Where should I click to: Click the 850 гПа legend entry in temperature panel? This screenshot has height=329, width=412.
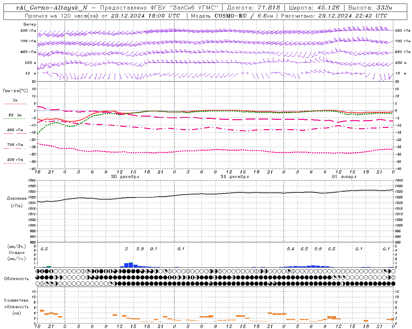pyautogui.click(x=15, y=130)
